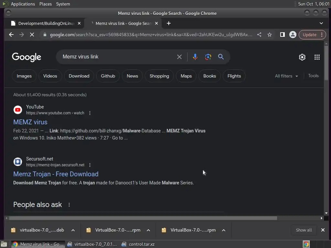Viewport: 331px width, 248px height.
Task: Focus the Google search input field
Action: (118, 57)
